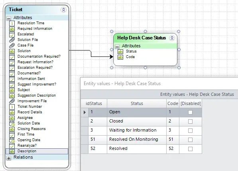Click the text icon beside Code attribute
This screenshot has height=171, width=238.
point(120,57)
